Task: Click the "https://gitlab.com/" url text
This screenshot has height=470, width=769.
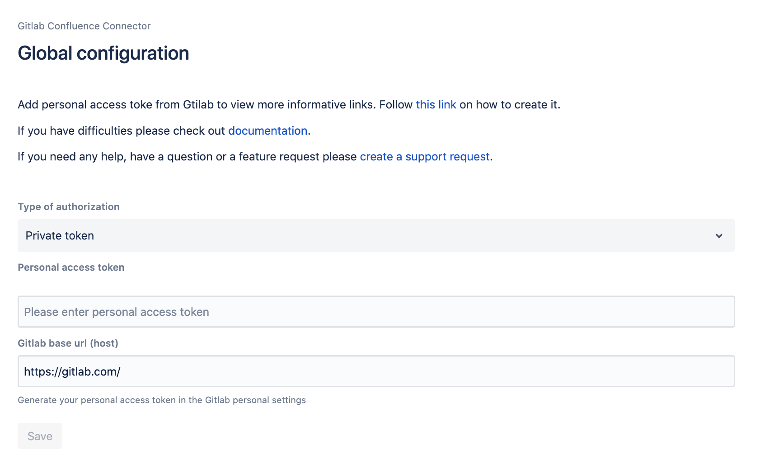Action: click(x=72, y=371)
